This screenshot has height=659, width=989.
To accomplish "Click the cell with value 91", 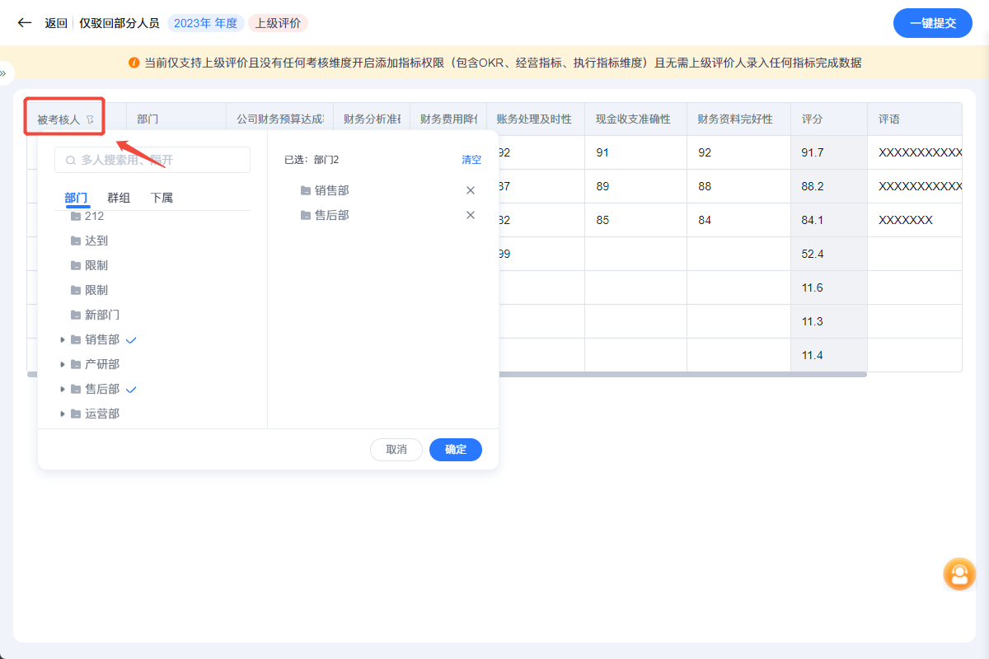I will pyautogui.click(x=635, y=152).
